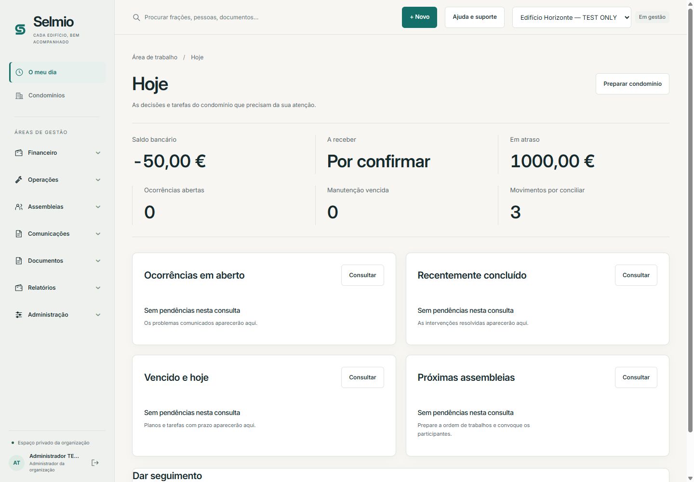The height and width of the screenshot is (482, 694).
Task: Click the Selmio logo icon
Action: pos(20,29)
